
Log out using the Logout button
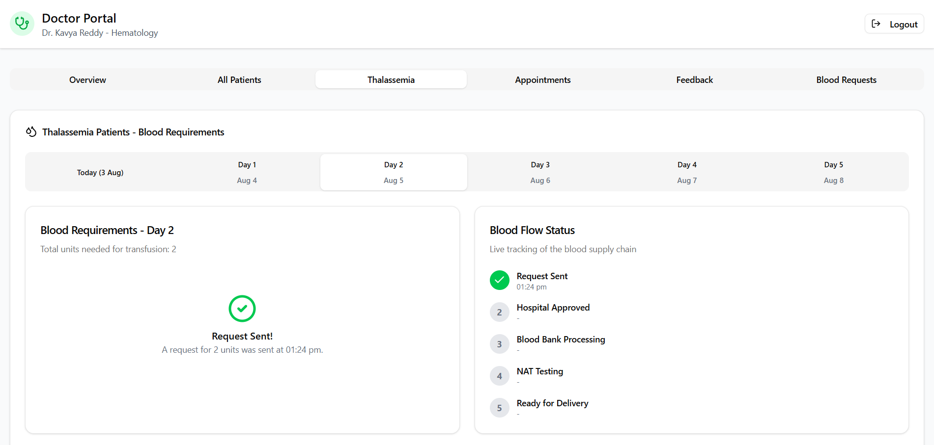(x=894, y=24)
